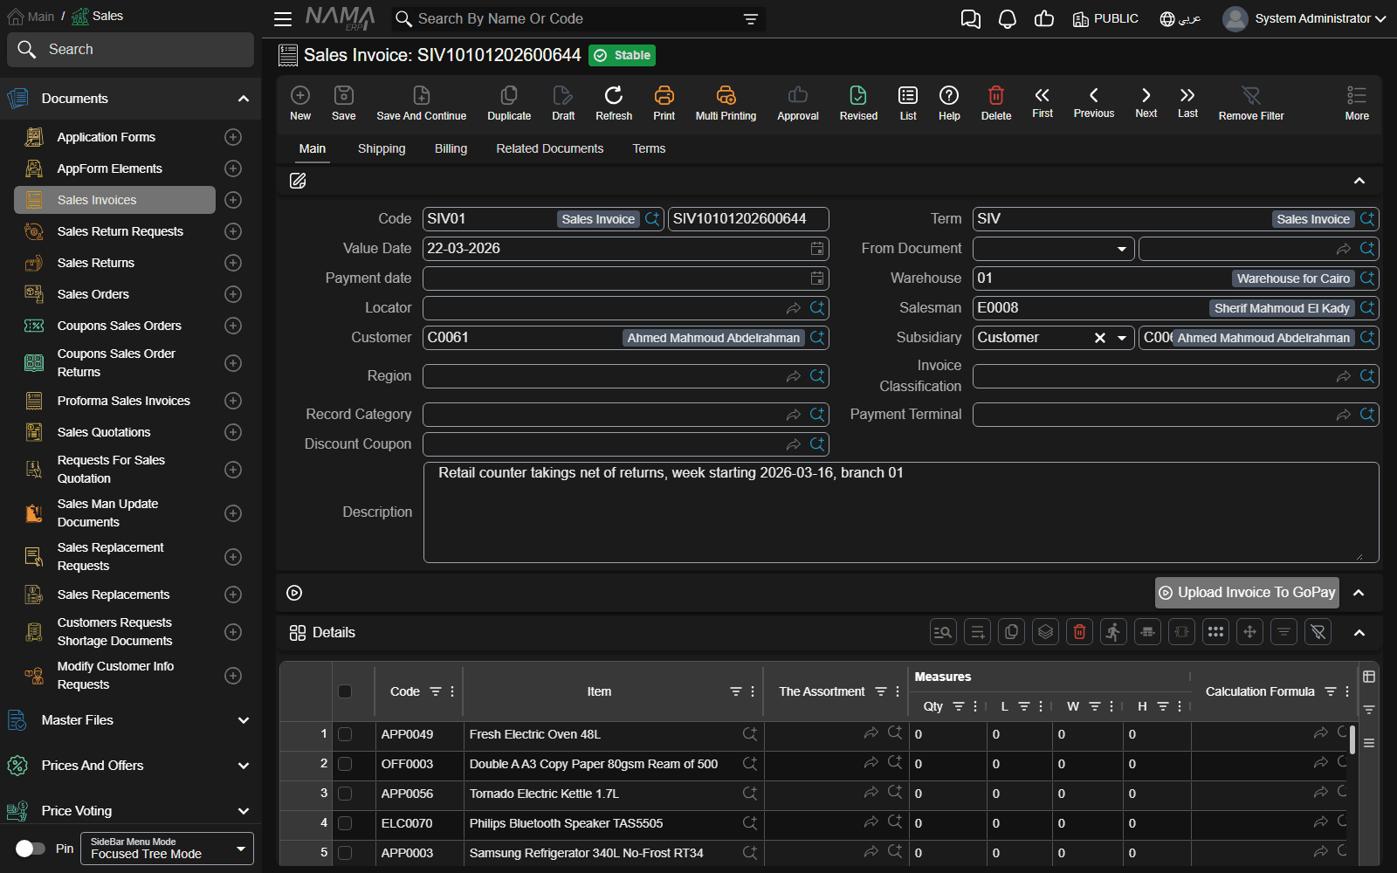Open the notifications bell icon
The width and height of the screenshot is (1397, 873).
pos(1008,18)
